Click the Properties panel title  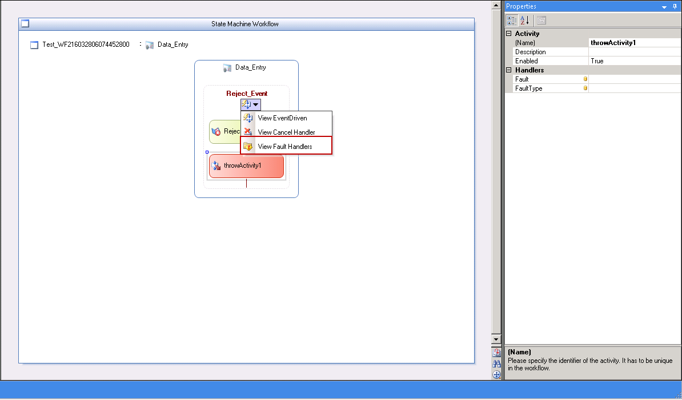click(x=520, y=6)
